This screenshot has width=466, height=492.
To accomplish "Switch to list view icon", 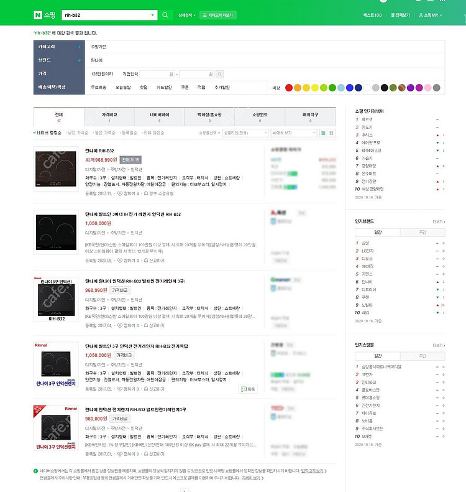I will [323, 133].
